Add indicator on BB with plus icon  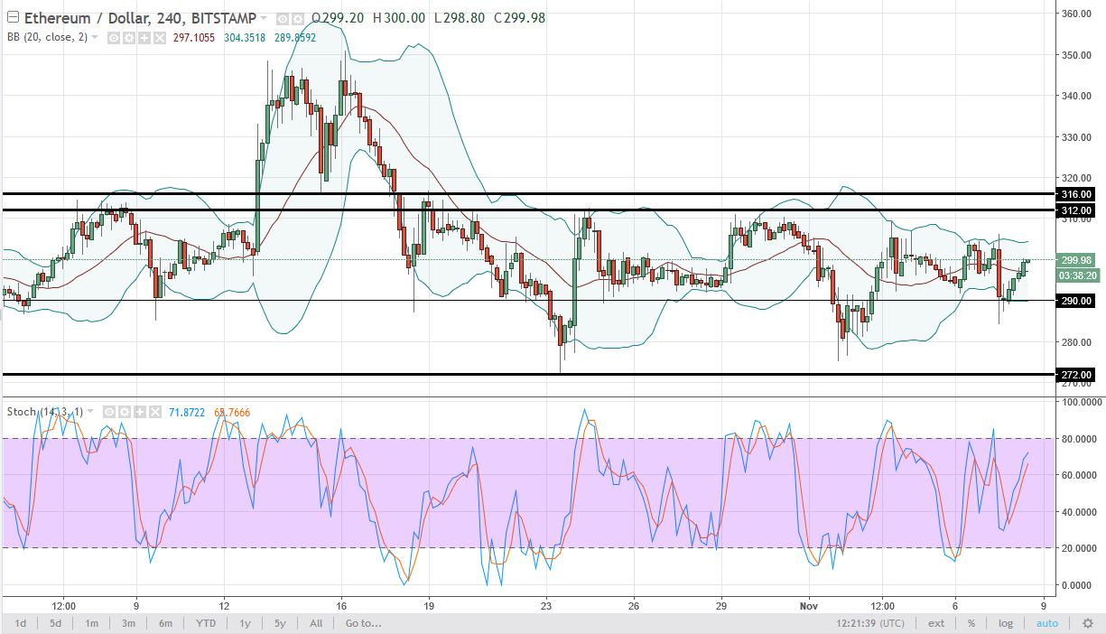pyautogui.click(x=144, y=38)
